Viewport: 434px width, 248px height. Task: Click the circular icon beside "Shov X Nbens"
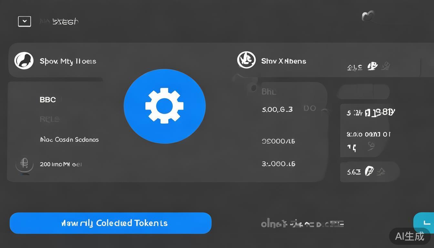[x=246, y=60]
